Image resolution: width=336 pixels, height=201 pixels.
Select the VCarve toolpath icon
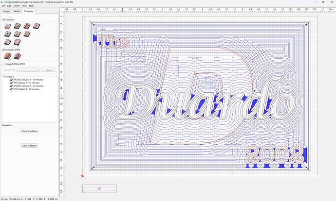(x=37, y=26)
